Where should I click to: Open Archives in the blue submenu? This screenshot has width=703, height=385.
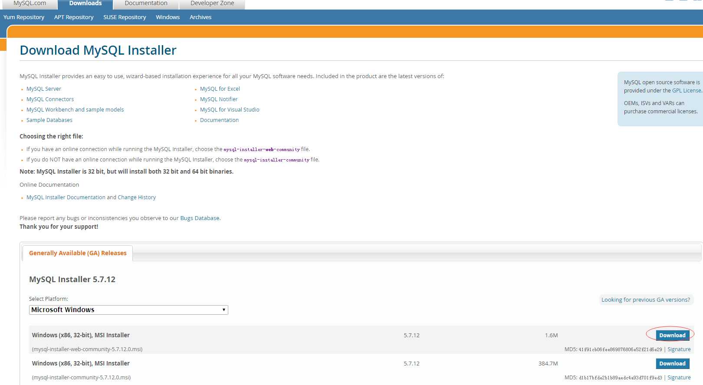point(200,17)
